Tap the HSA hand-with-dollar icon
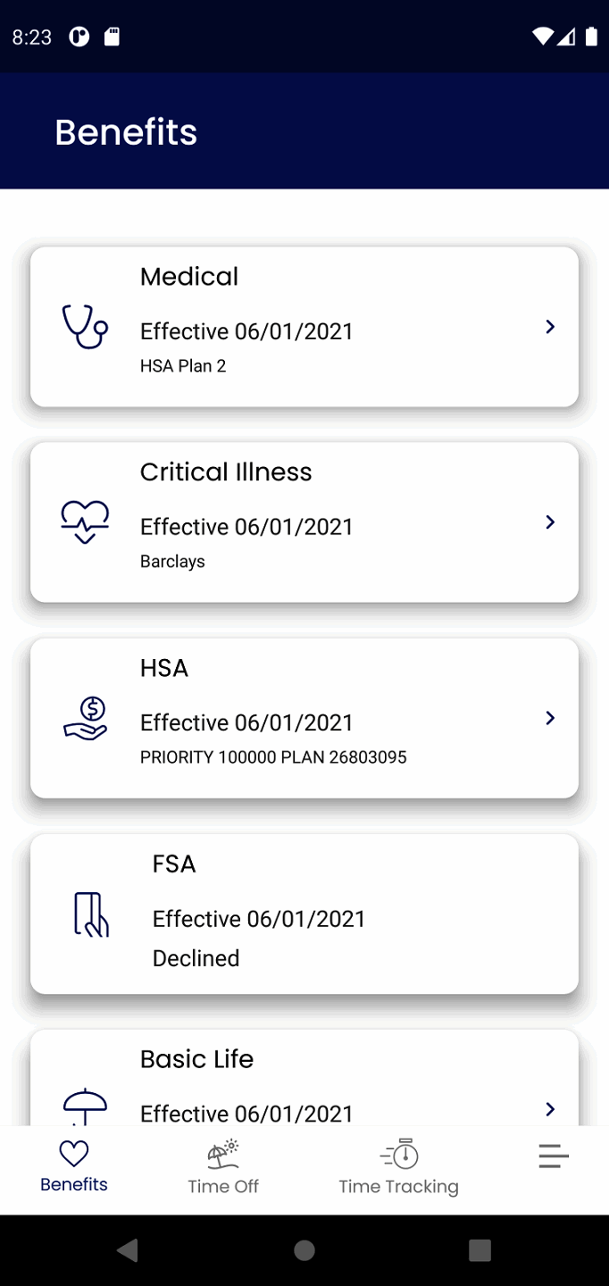Viewport: 609px width, 1286px height. coord(86,719)
